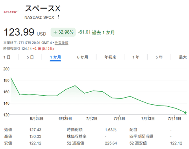Click the 7月13日 axis label
This screenshot has height=149, width=189.
tap(148, 118)
